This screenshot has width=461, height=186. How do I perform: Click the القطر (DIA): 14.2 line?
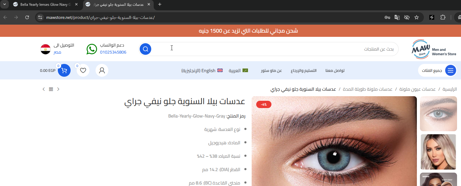click(221, 170)
